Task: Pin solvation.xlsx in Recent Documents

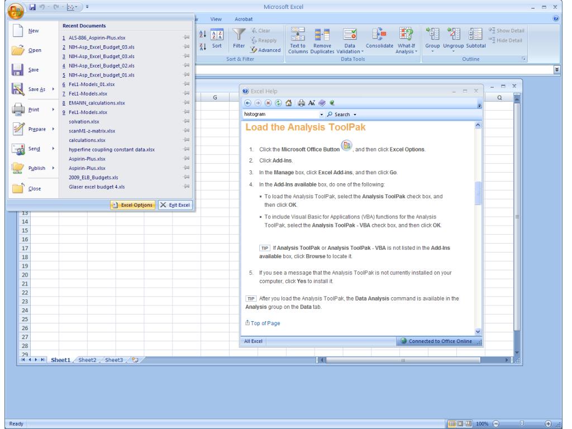Action: click(x=187, y=121)
